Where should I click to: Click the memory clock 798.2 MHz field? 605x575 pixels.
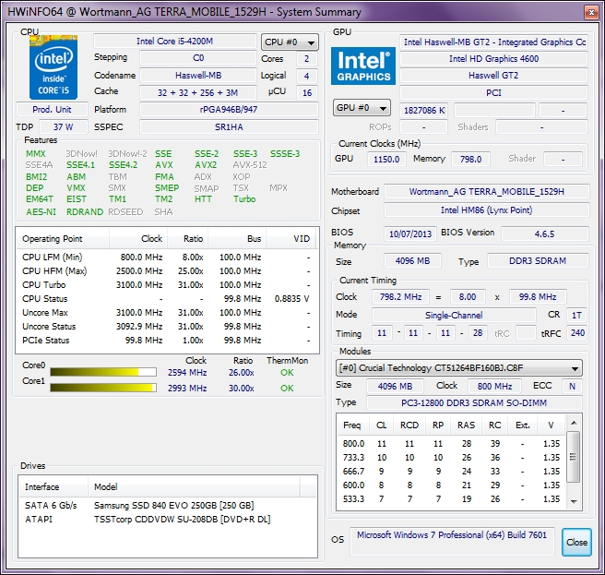coord(400,297)
